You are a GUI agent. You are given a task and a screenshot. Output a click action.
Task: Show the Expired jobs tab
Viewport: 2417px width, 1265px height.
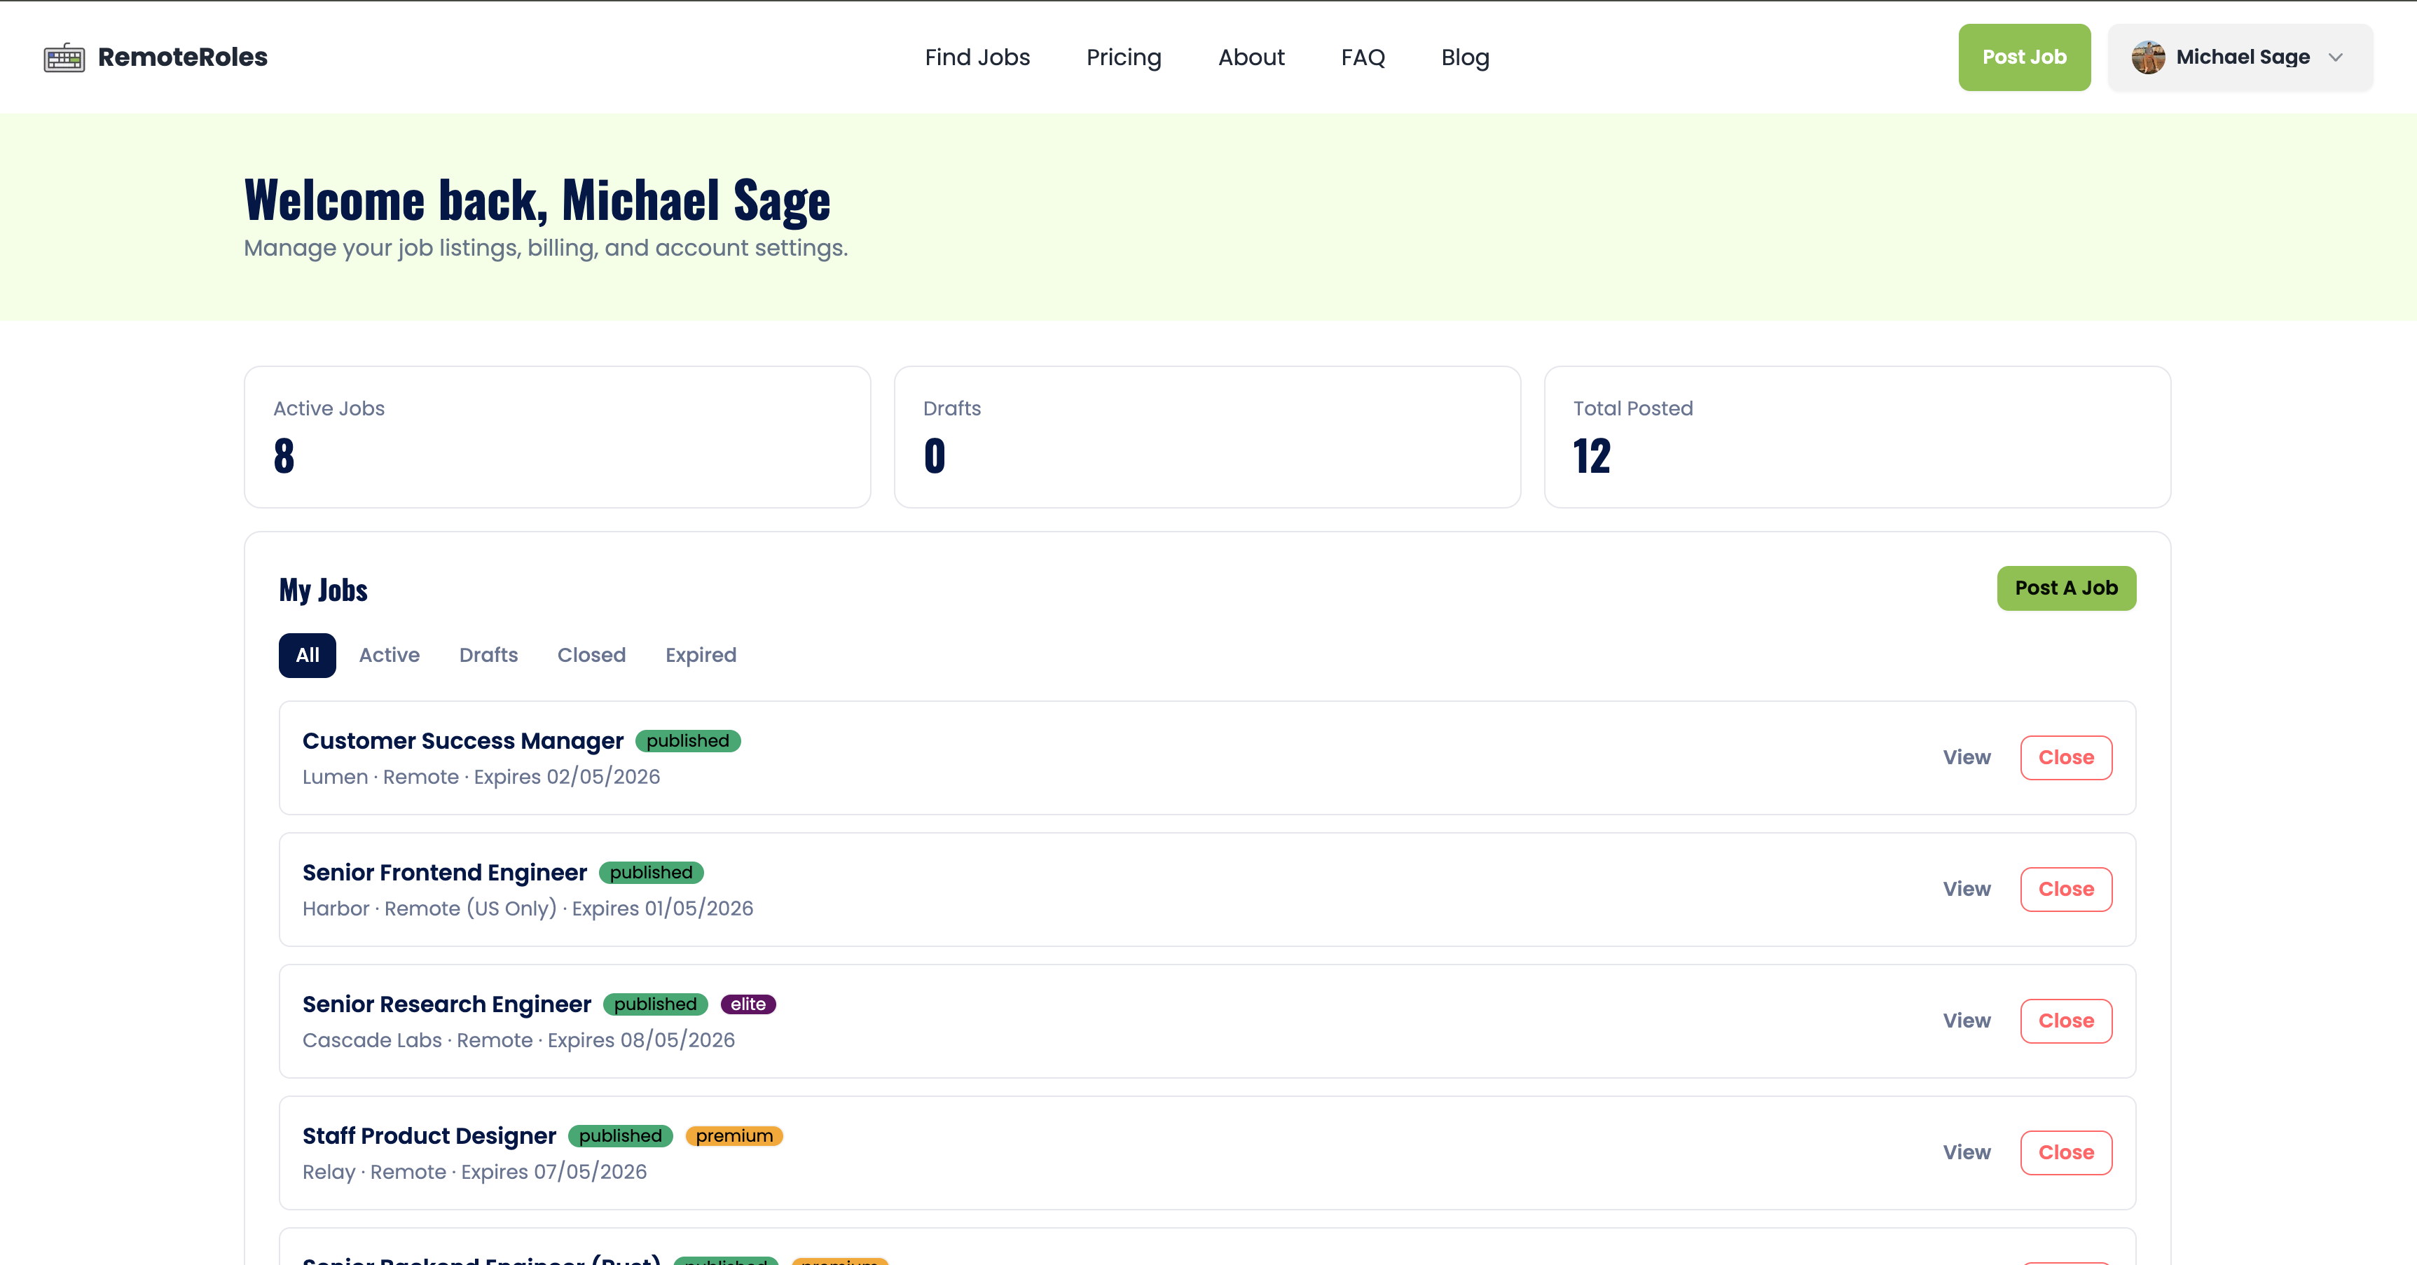point(700,655)
